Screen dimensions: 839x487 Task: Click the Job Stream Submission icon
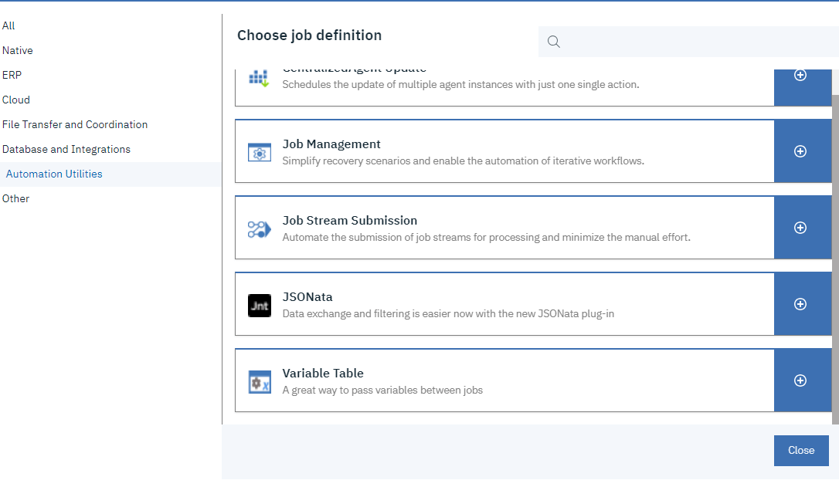pos(260,228)
